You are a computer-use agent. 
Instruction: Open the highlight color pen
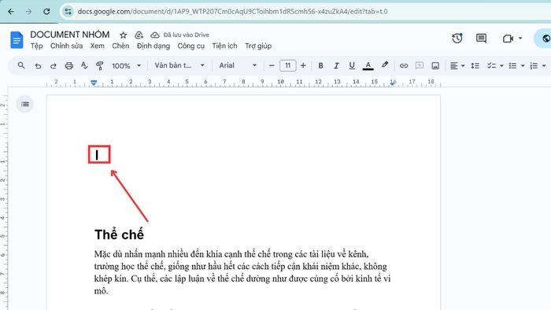tap(385, 65)
